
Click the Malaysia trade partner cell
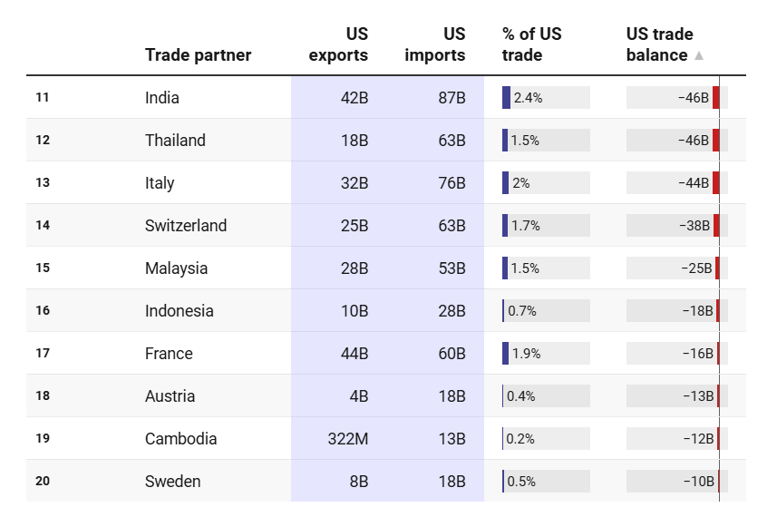click(x=176, y=268)
